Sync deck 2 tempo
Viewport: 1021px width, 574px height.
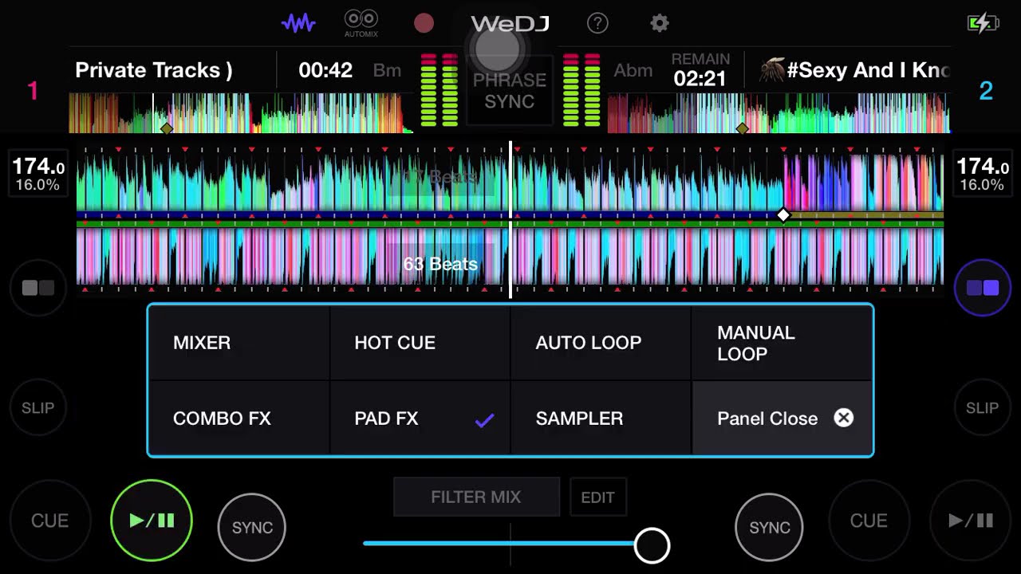tap(769, 527)
